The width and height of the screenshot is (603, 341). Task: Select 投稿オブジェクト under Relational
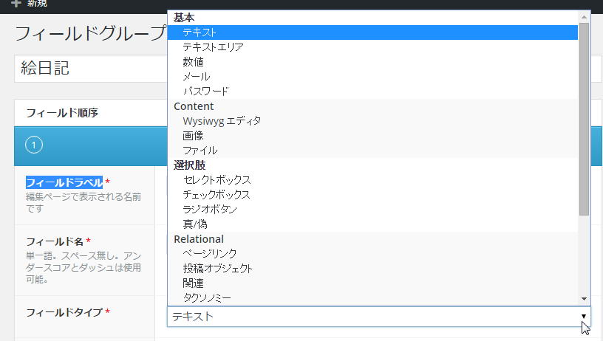372,269
